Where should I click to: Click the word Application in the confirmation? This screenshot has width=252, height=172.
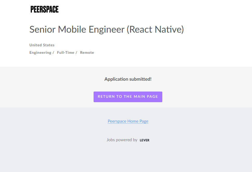coord(116,79)
